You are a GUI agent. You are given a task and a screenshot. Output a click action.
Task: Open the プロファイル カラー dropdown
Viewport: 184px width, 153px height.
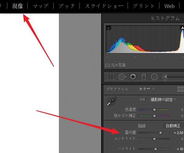(147, 89)
